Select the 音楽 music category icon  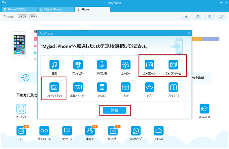coord(54,65)
